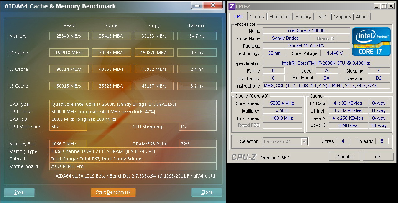Viewport: 398px width, 203px height.
Task: Click the CPU Clock 5000.0 MHz field
Action: click(133, 112)
